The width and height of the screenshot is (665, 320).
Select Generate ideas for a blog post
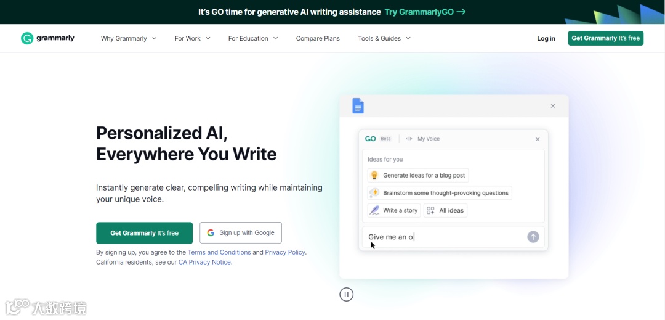tap(418, 175)
